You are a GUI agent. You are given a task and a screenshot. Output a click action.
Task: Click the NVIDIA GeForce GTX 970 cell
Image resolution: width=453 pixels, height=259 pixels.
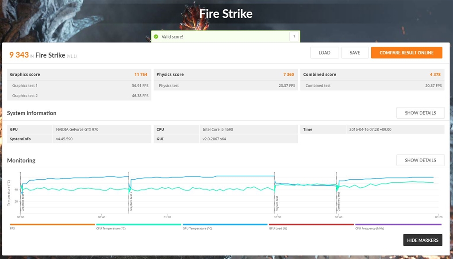point(102,129)
